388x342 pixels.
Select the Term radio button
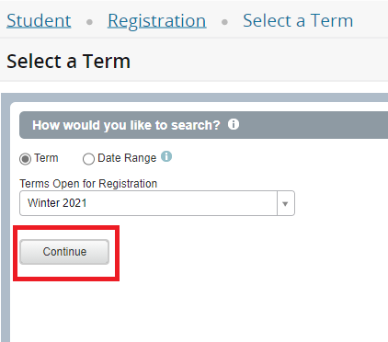click(25, 159)
